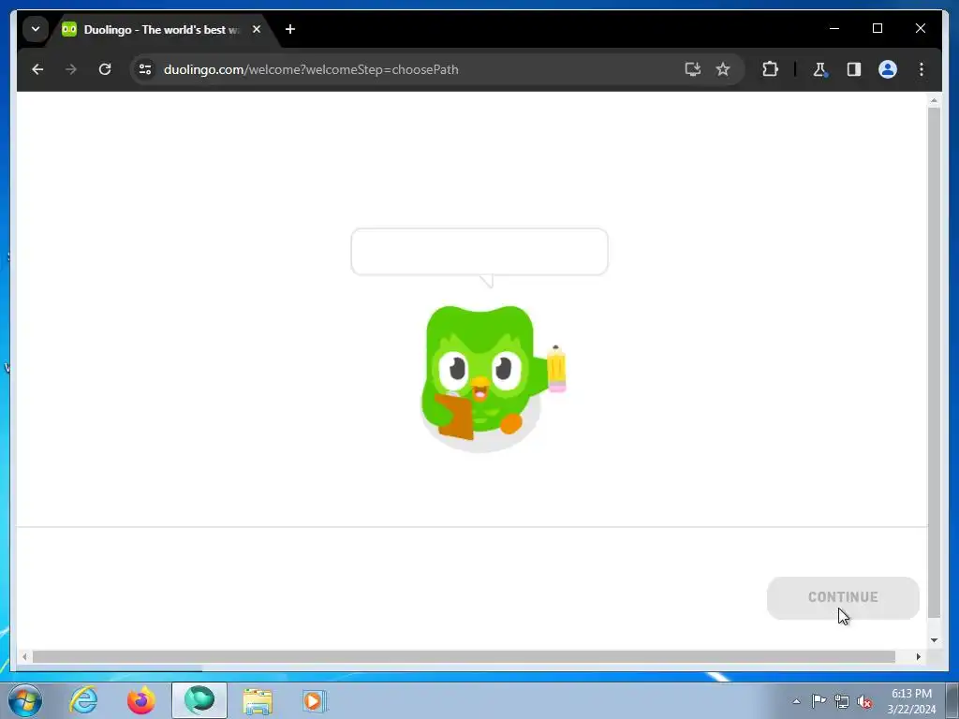Show hidden system tray icons

tap(796, 701)
